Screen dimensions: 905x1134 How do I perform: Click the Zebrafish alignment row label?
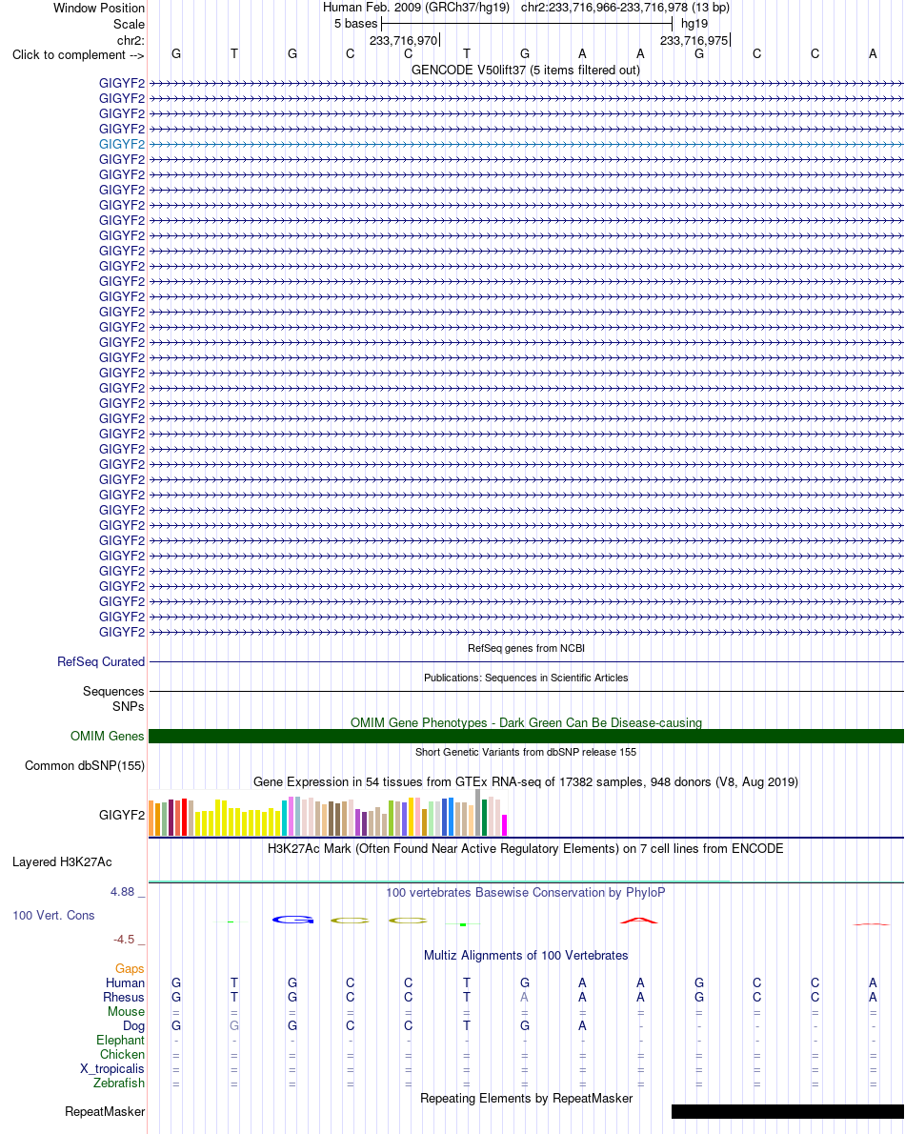point(118,1083)
